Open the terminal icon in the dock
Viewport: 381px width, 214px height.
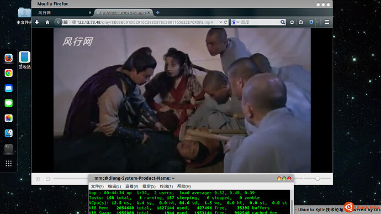click(x=9, y=149)
